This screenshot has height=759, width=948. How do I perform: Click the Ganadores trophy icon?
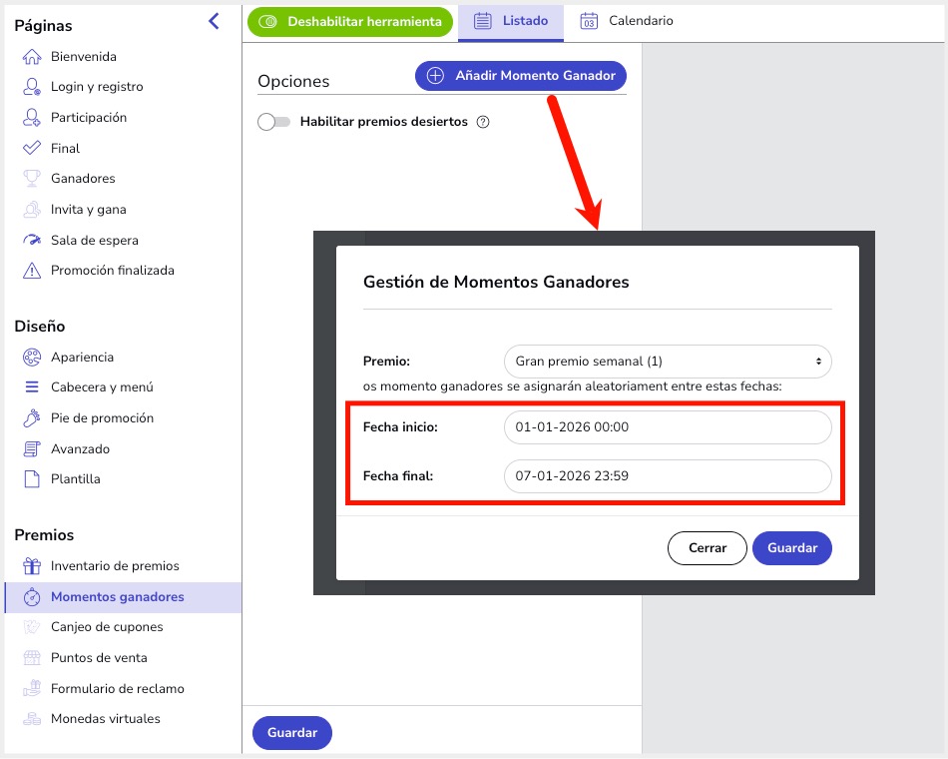32,179
